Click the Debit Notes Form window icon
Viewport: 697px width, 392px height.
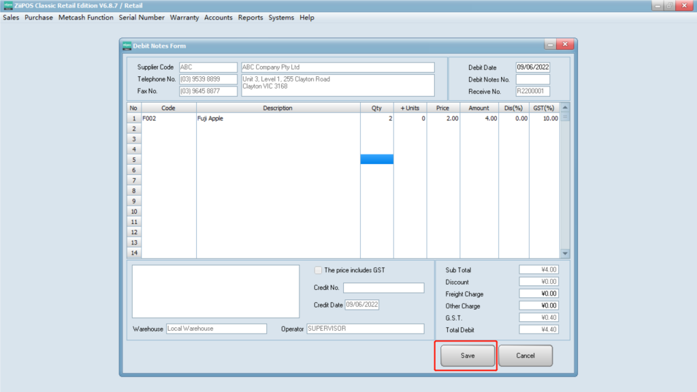point(127,46)
